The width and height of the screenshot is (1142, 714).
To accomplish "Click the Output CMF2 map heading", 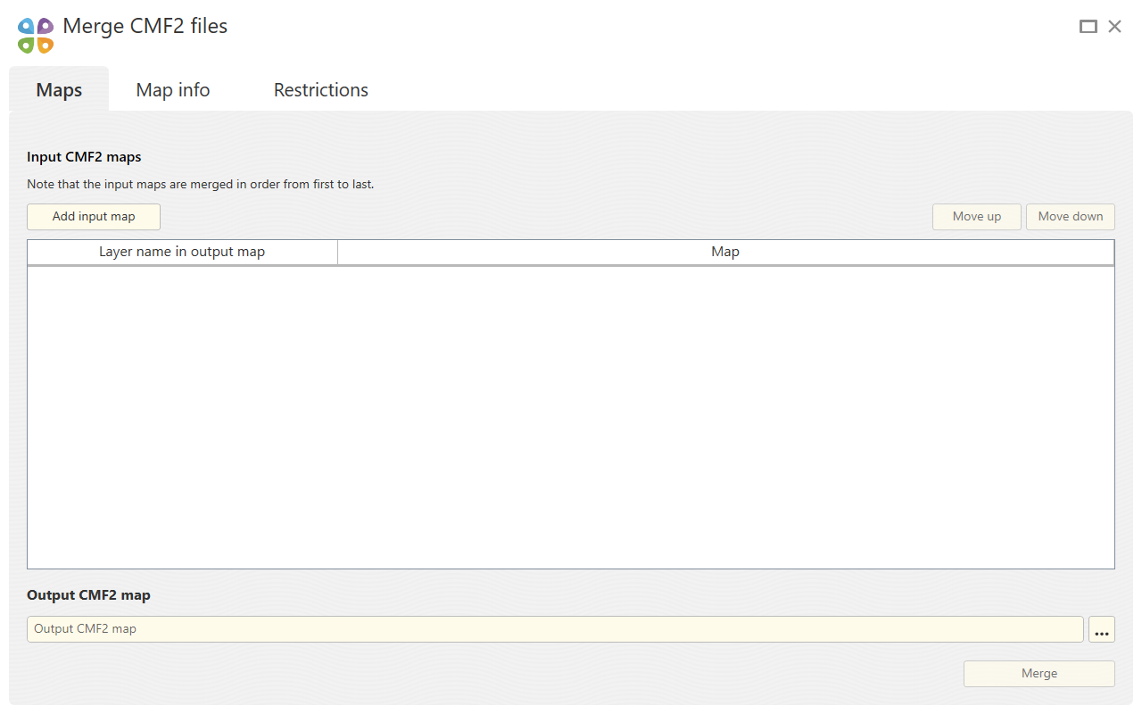I will click(x=88, y=595).
